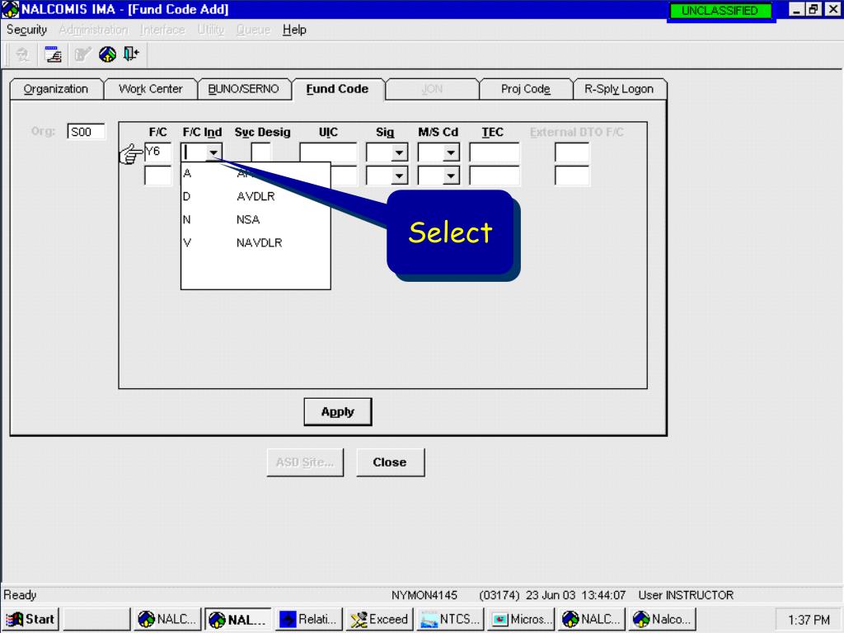This screenshot has height=633, width=844.
Task: Click the NALCOMIS globe toolbar icon
Action: click(x=108, y=54)
